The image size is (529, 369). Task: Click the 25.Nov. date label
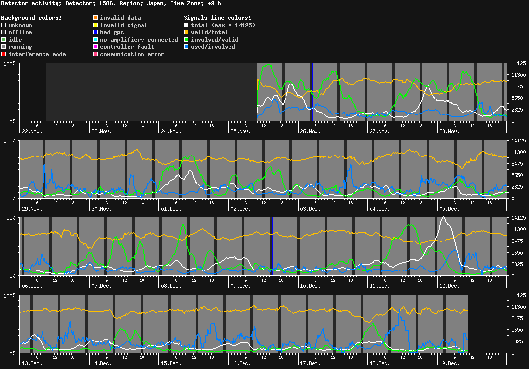[240, 131]
